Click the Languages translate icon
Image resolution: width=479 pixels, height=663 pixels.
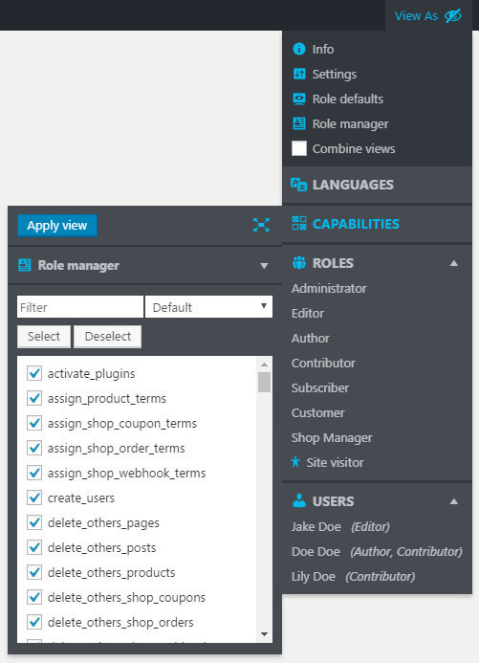(x=298, y=185)
